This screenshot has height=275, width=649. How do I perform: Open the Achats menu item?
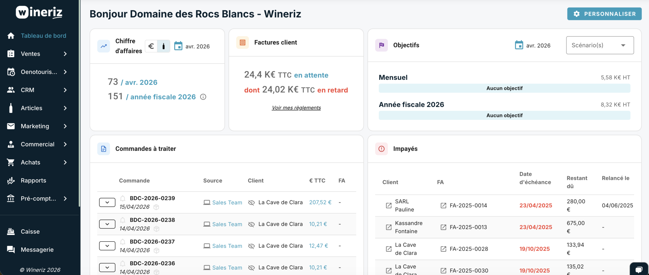point(30,162)
